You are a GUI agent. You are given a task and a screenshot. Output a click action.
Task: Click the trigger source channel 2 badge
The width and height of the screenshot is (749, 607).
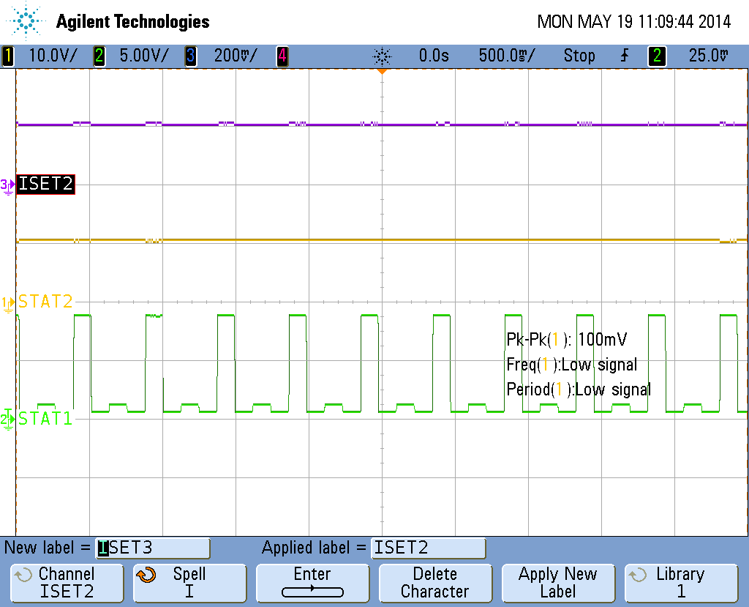click(657, 56)
